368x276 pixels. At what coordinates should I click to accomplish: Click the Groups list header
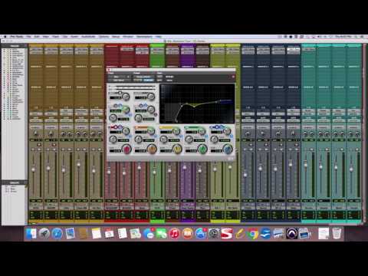15,182
